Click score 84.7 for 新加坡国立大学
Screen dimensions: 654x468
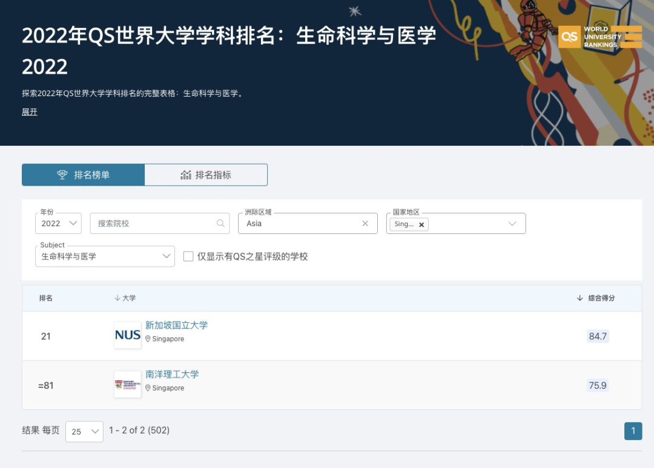[598, 336]
